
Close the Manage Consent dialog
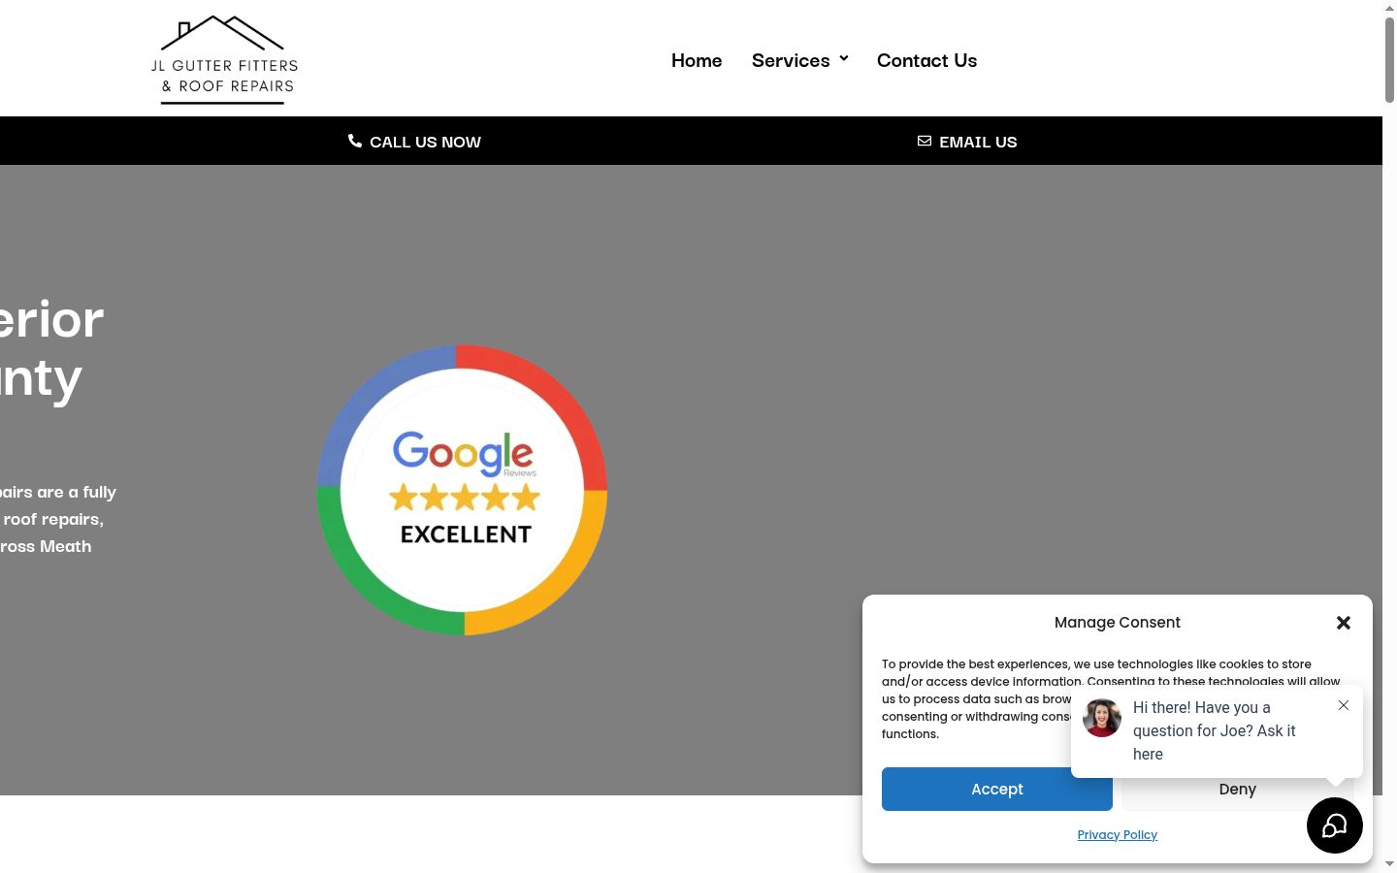click(1344, 623)
